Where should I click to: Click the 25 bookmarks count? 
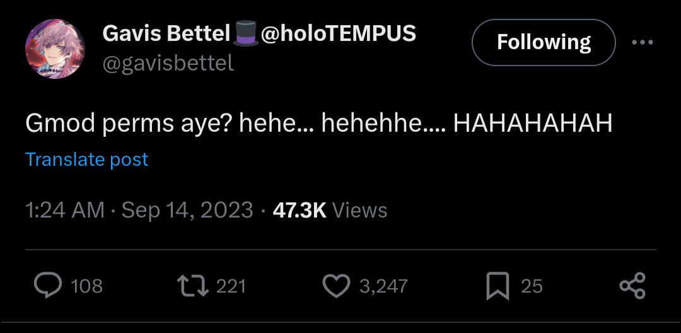532,286
